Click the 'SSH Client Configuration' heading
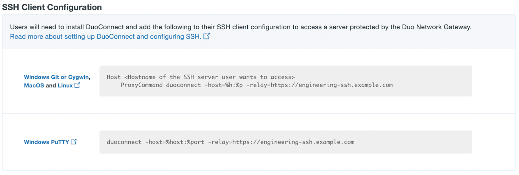The image size is (519, 175). click(x=52, y=7)
